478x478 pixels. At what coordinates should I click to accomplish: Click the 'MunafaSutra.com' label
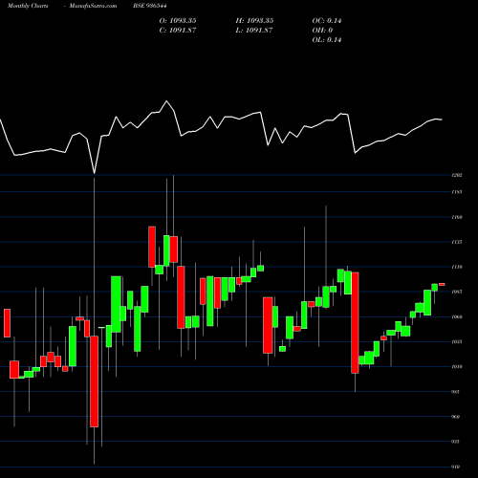pos(93,6)
